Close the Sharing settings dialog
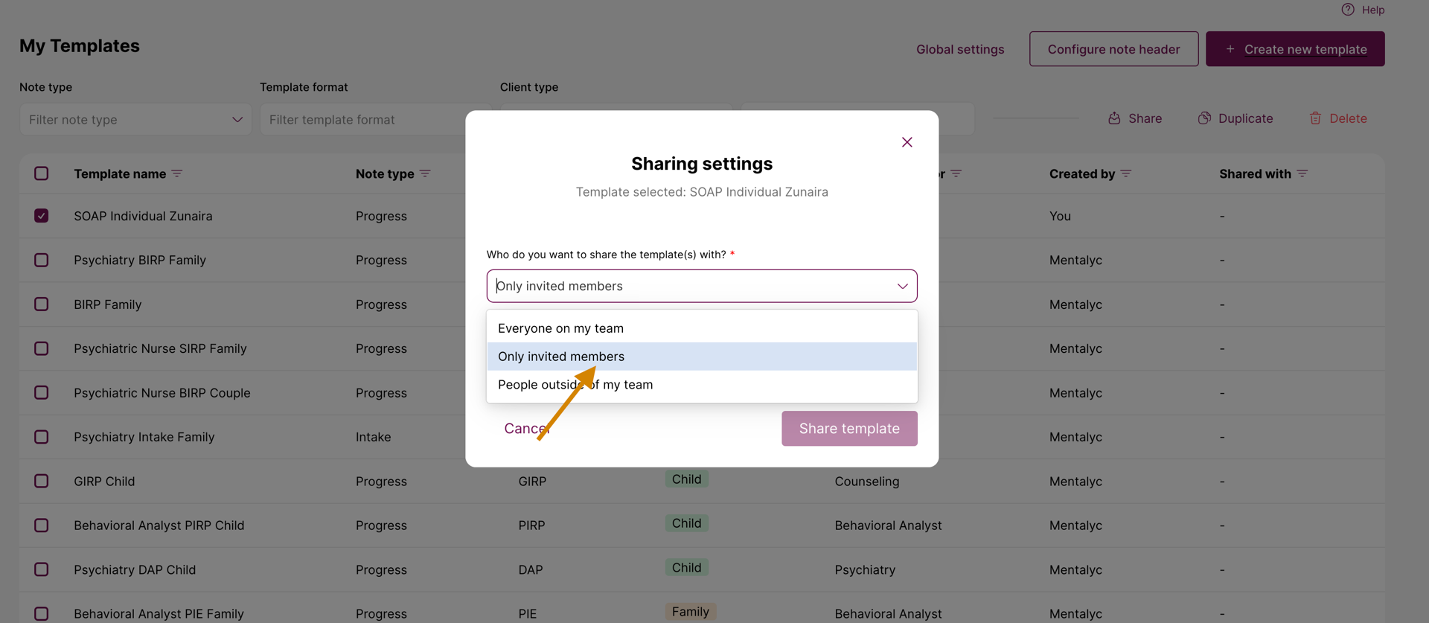Viewport: 1429px width, 623px height. tap(907, 142)
